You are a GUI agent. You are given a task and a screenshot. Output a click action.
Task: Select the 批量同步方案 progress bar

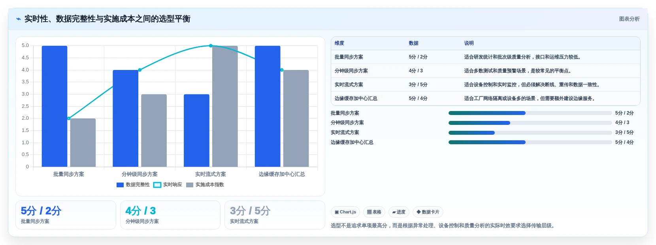click(x=530, y=113)
